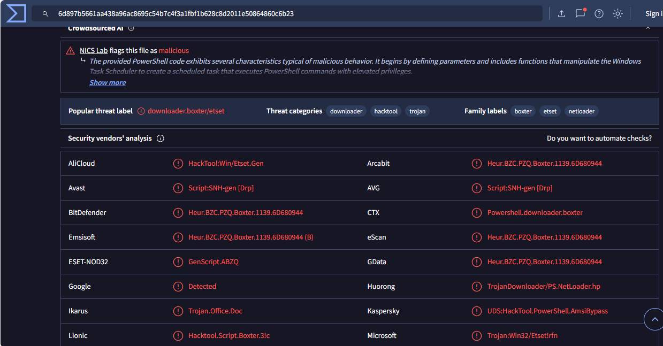
Task: Select the boxter family label tag
Action: 523,111
